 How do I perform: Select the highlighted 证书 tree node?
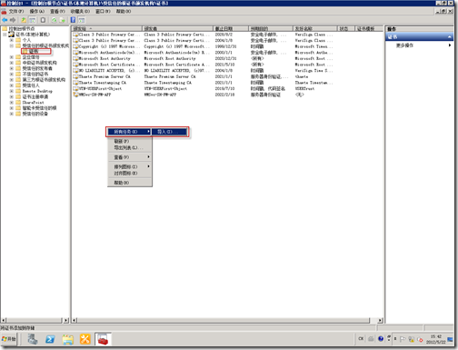click(34, 51)
